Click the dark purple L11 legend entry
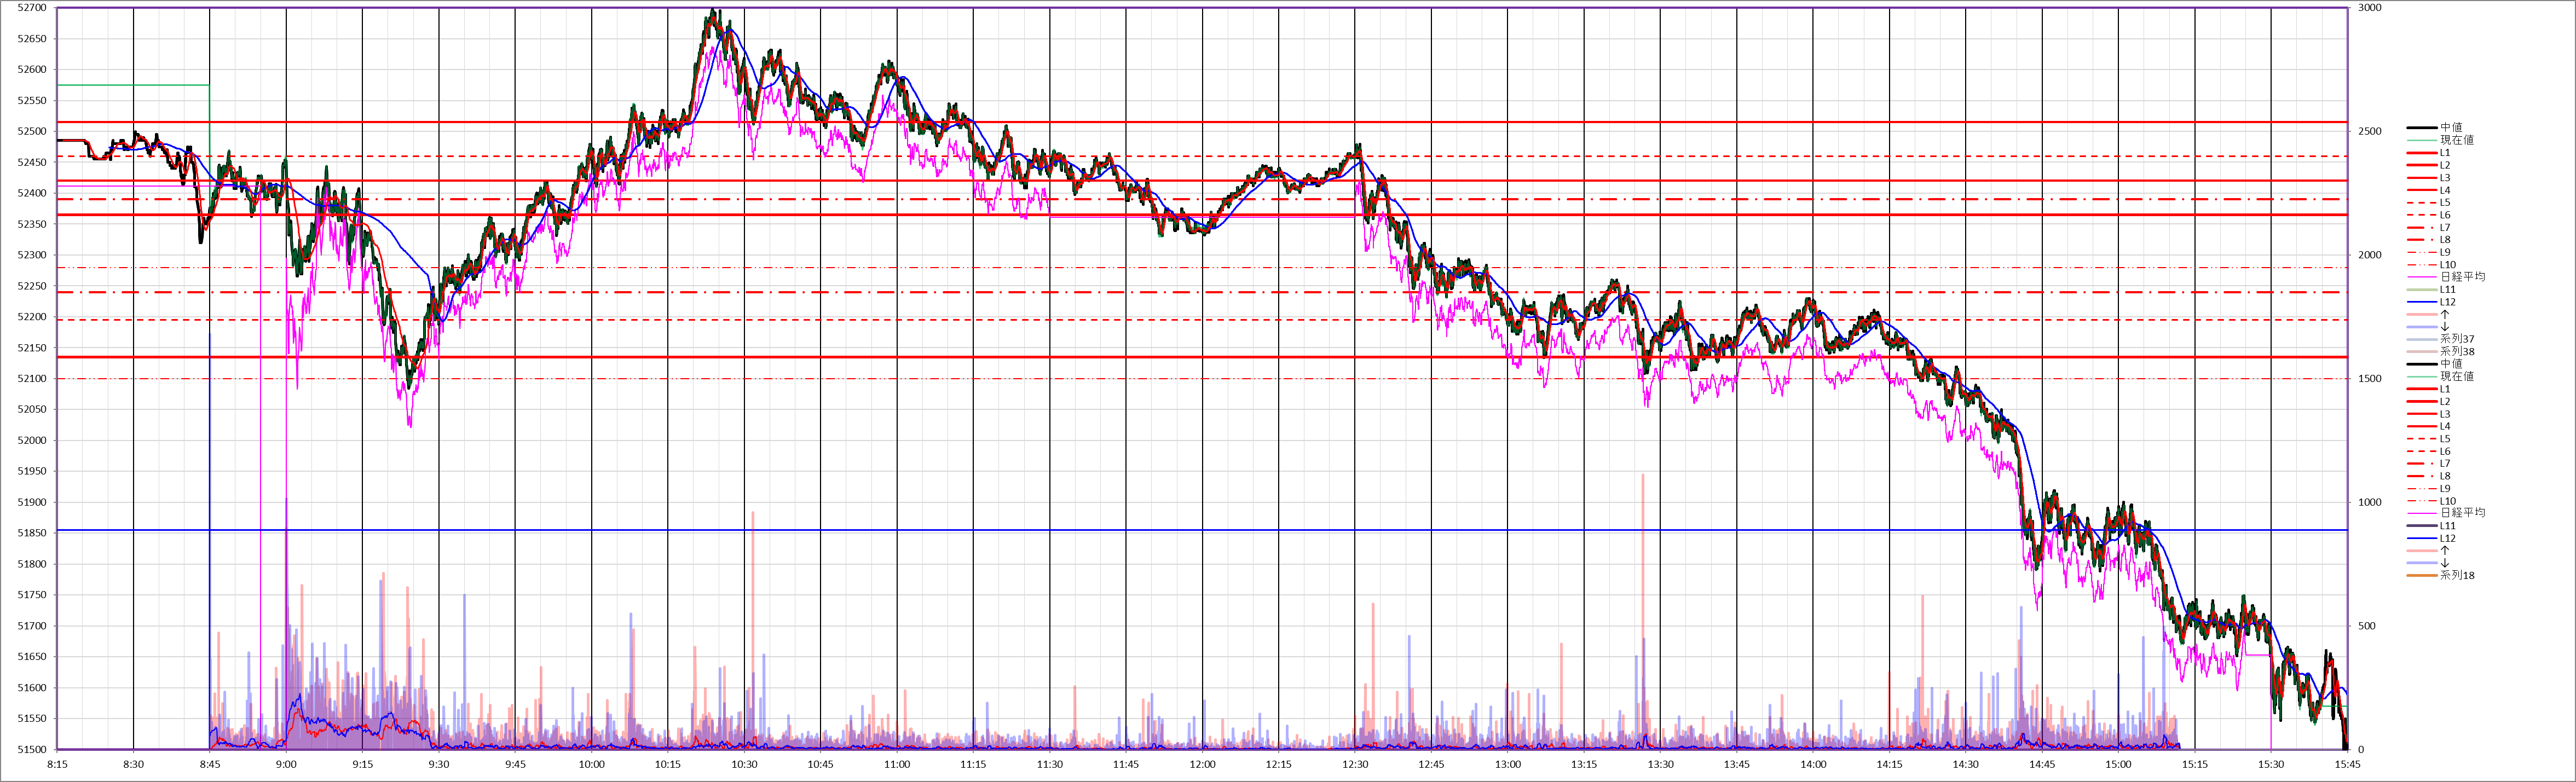The width and height of the screenshot is (2576, 782). (2447, 526)
